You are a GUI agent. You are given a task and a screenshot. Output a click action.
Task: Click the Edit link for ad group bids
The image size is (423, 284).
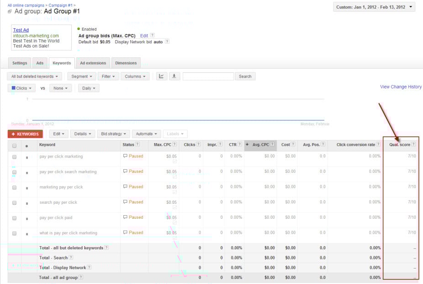(x=144, y=36)
